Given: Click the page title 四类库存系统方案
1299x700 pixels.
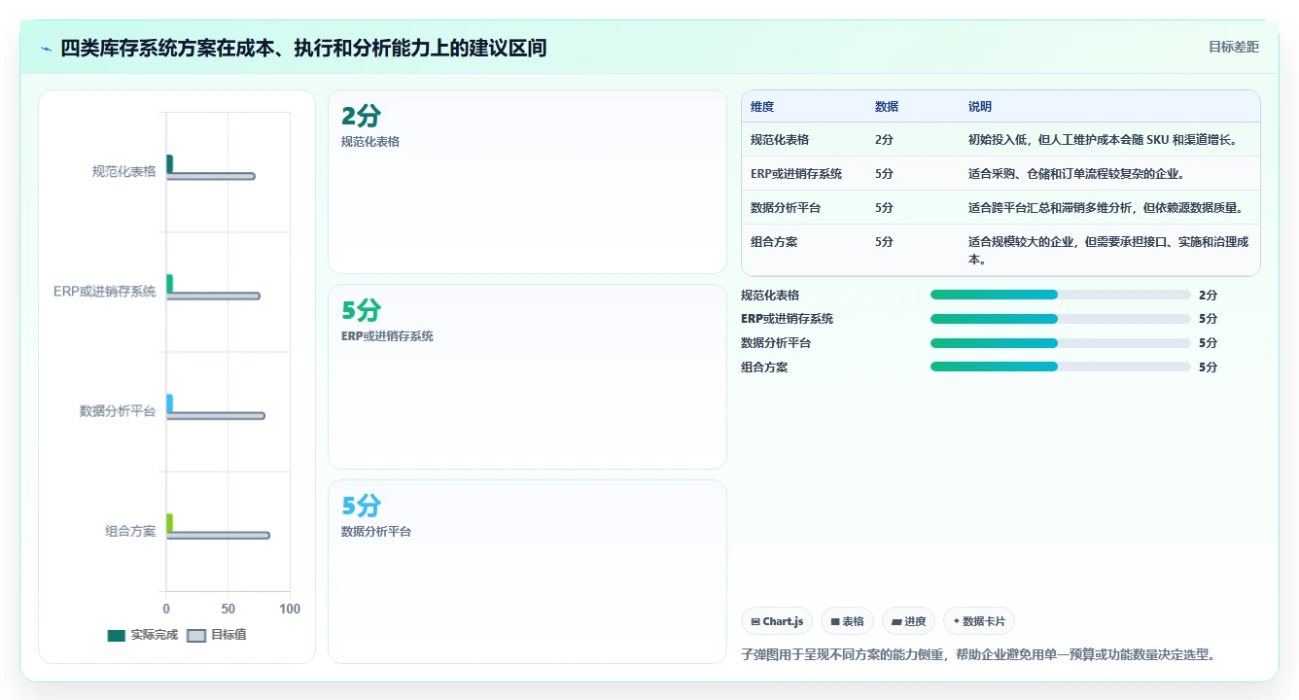Looking at the screenshot, I should pyautogui.click(x=303, y=48).
